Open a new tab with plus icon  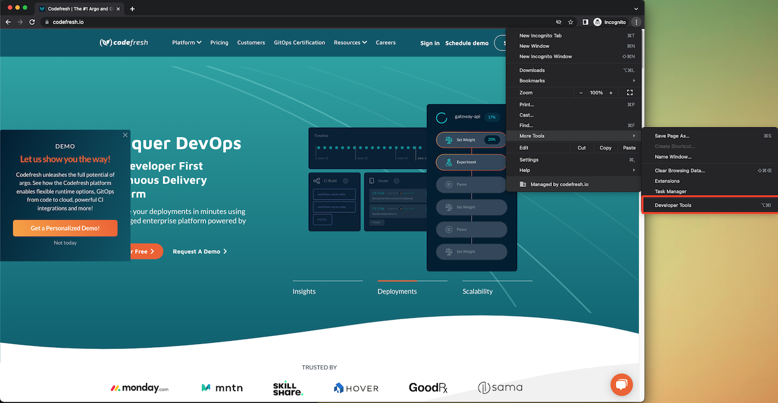pyautogui.click(x=132, y=9)
